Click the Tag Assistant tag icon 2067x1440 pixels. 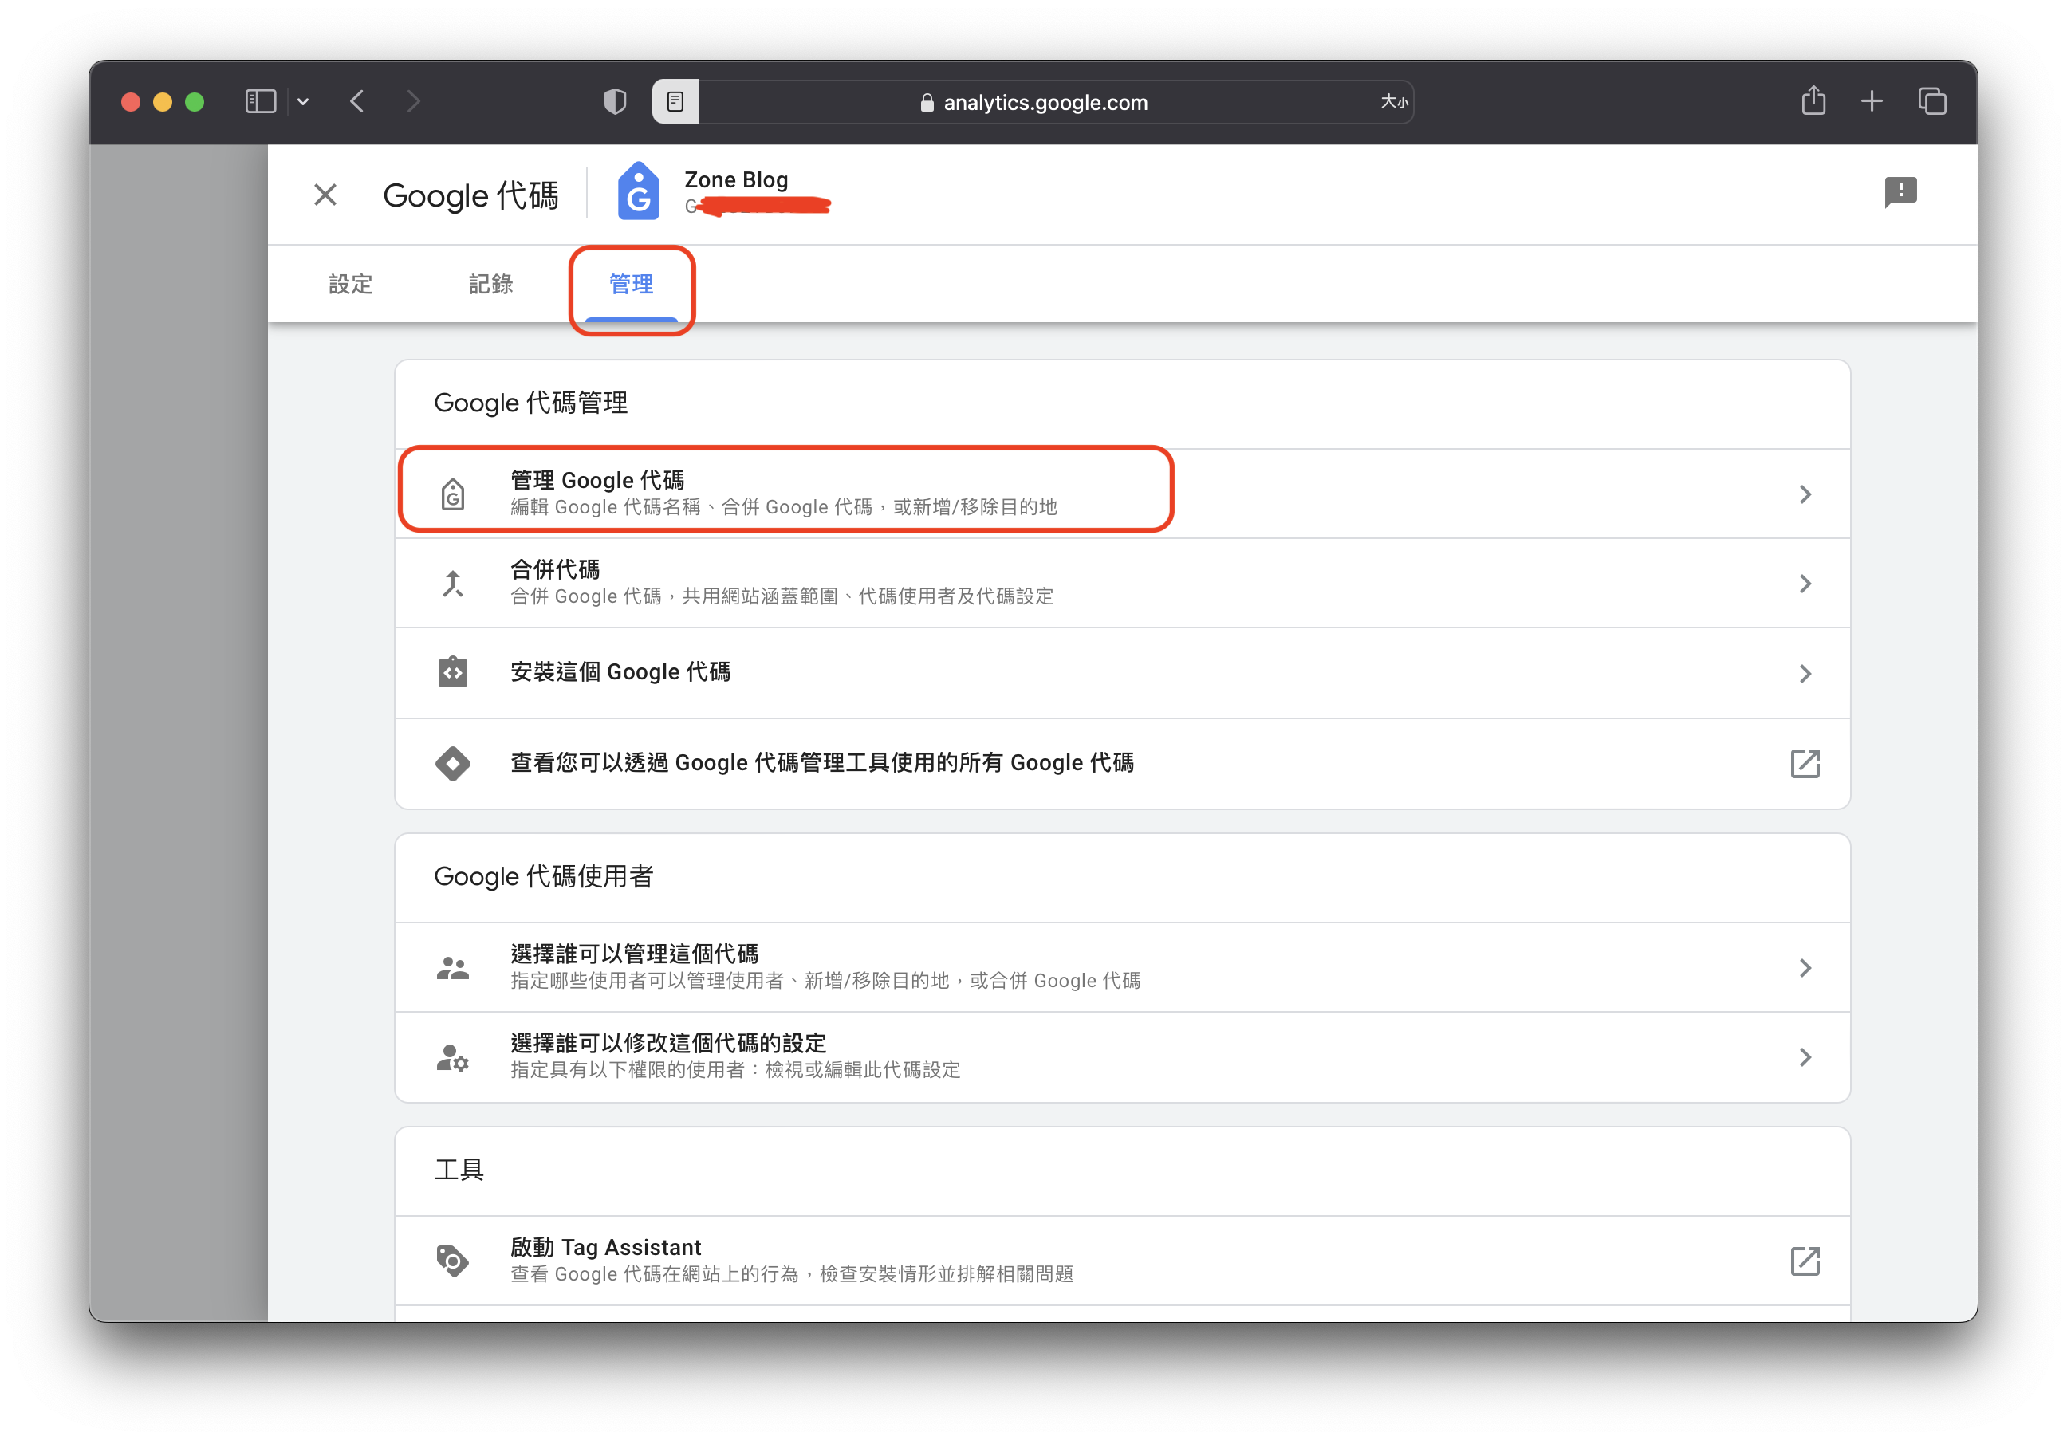[x=453, y=1261]
